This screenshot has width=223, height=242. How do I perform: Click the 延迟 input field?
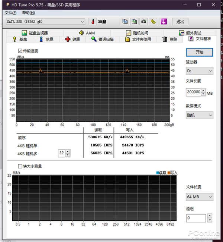pos(196,218)
